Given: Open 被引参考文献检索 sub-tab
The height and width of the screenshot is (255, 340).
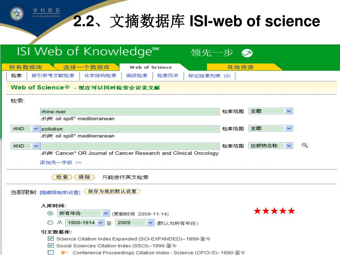Looking at the screenshot, I should coord(53,75).
